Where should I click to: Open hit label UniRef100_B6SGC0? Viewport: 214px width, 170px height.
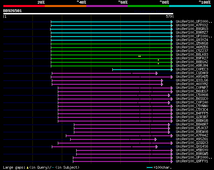[x=192, y=99]
